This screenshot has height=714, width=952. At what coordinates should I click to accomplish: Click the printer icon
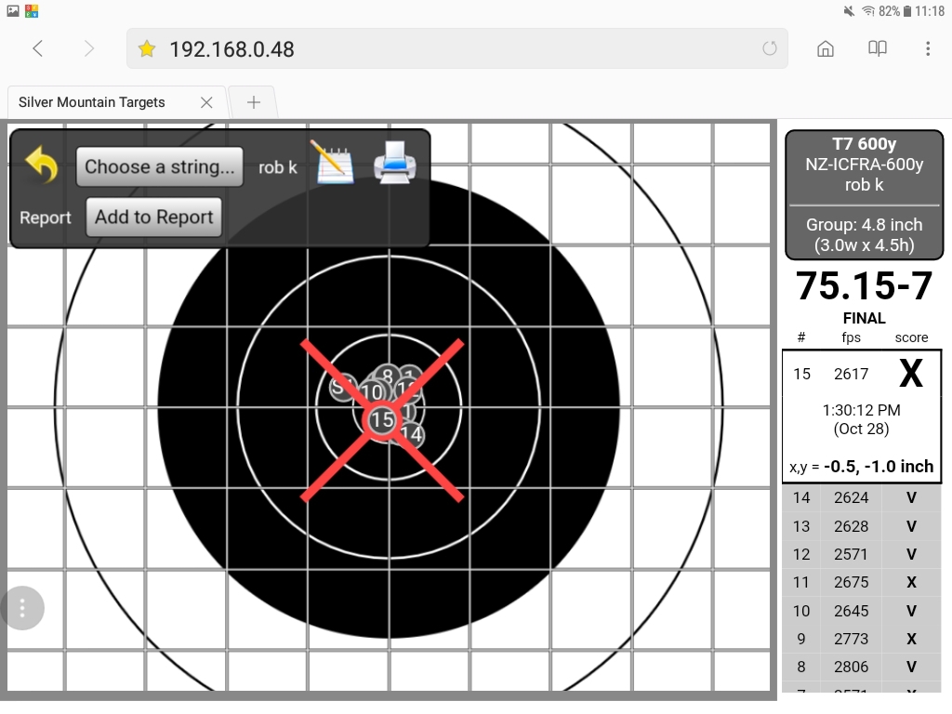tap(394, 162)
